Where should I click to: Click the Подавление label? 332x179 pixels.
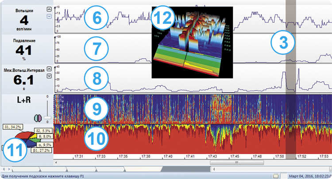click(24, 41)
